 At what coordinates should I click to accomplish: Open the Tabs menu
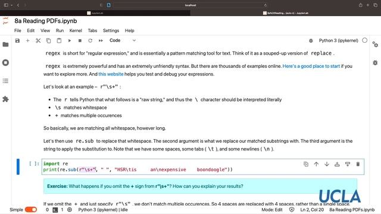click(92, 30)
